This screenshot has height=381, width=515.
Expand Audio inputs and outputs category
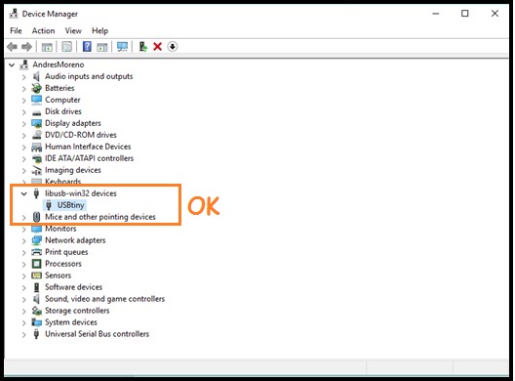pyautogui.click(x=23, y=77)
